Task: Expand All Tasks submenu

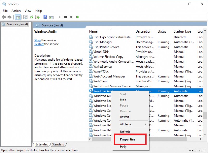Action: [130, 124]
